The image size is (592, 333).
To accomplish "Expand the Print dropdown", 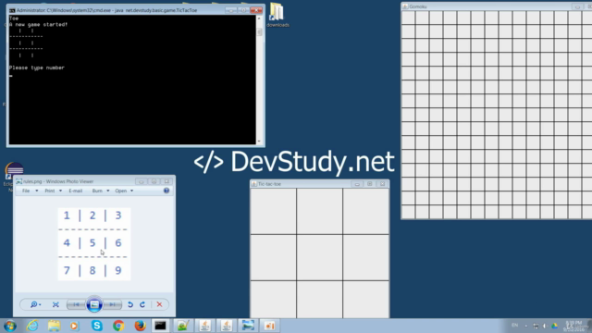I will [54, 191].
